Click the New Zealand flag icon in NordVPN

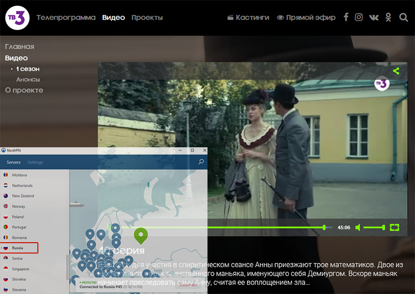click(6, 196)
